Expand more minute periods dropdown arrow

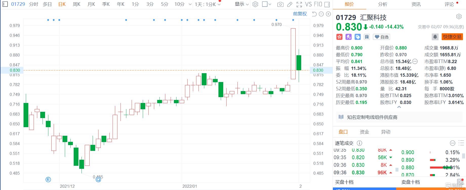click(190, 4)
